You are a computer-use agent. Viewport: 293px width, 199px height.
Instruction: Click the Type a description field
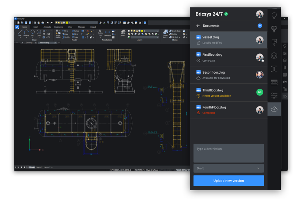229,153
